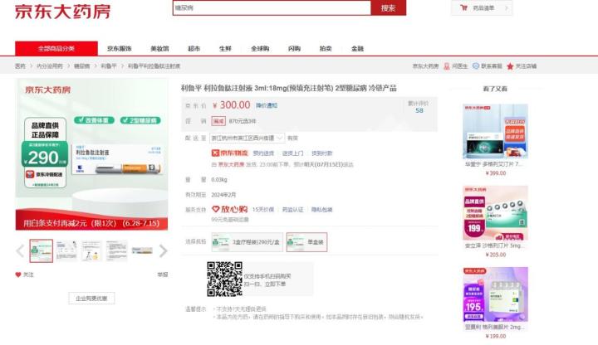Click the 问医生 doctor icon
This screenshot has height=345, width=598.
tap(447, 66)
